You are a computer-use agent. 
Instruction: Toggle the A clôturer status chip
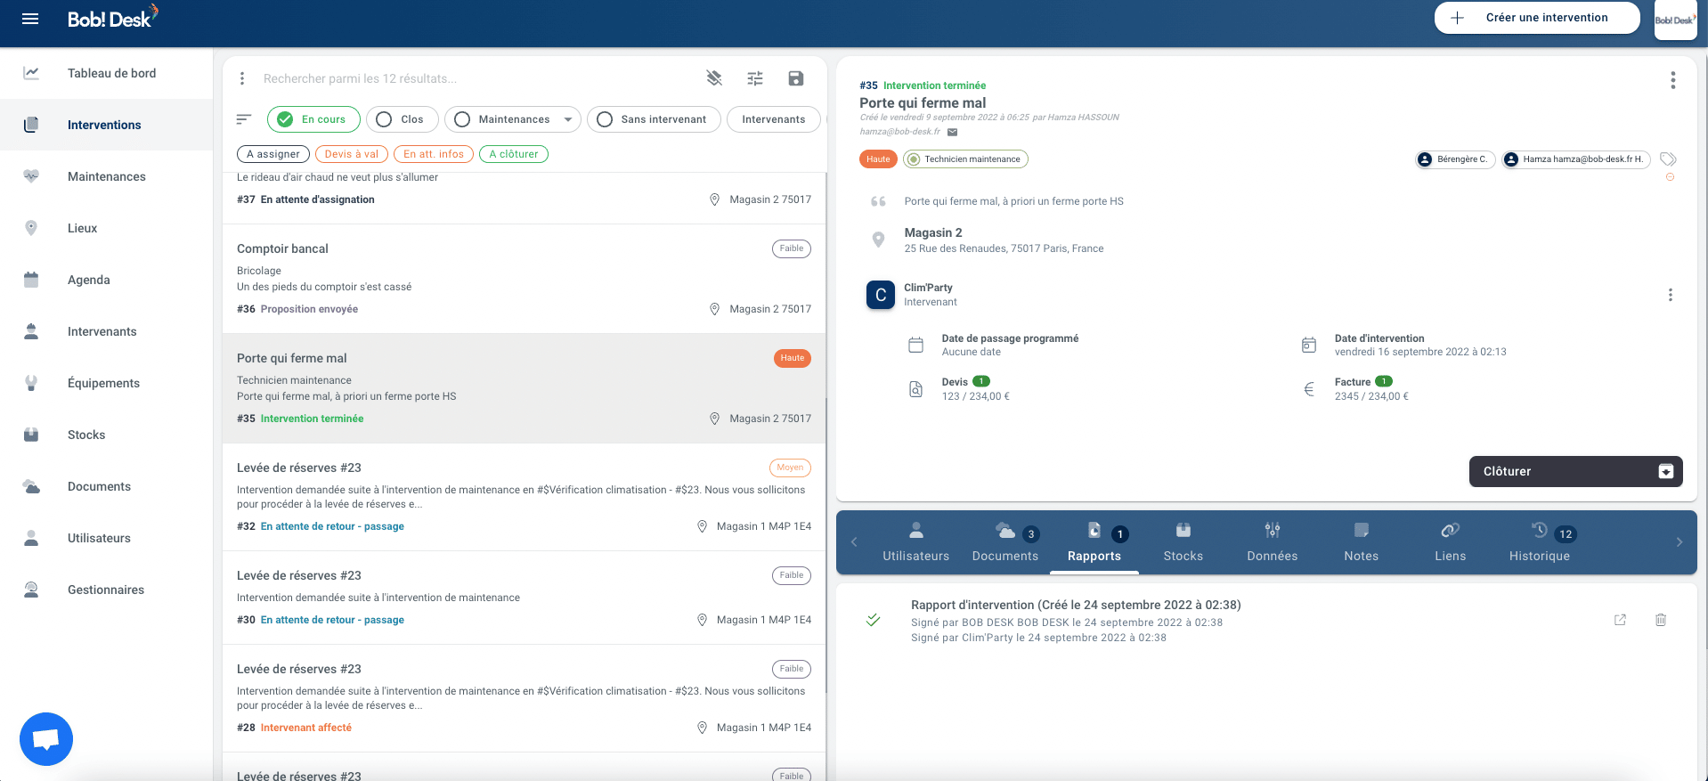coord(514,154)
